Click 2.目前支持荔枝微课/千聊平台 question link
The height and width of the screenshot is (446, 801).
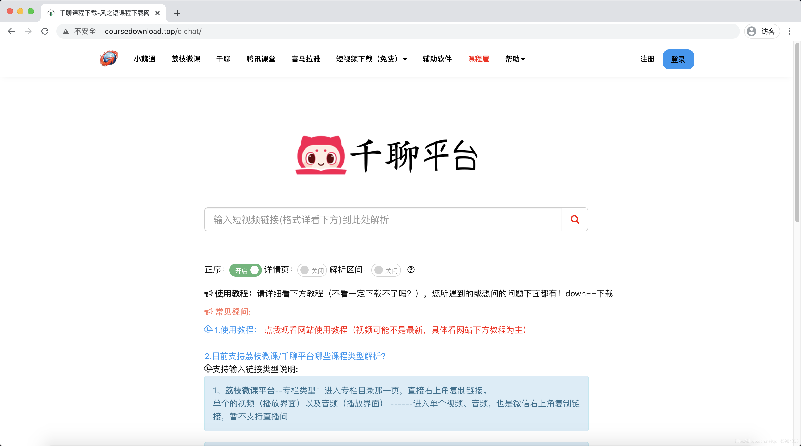(x=295, y=356)
